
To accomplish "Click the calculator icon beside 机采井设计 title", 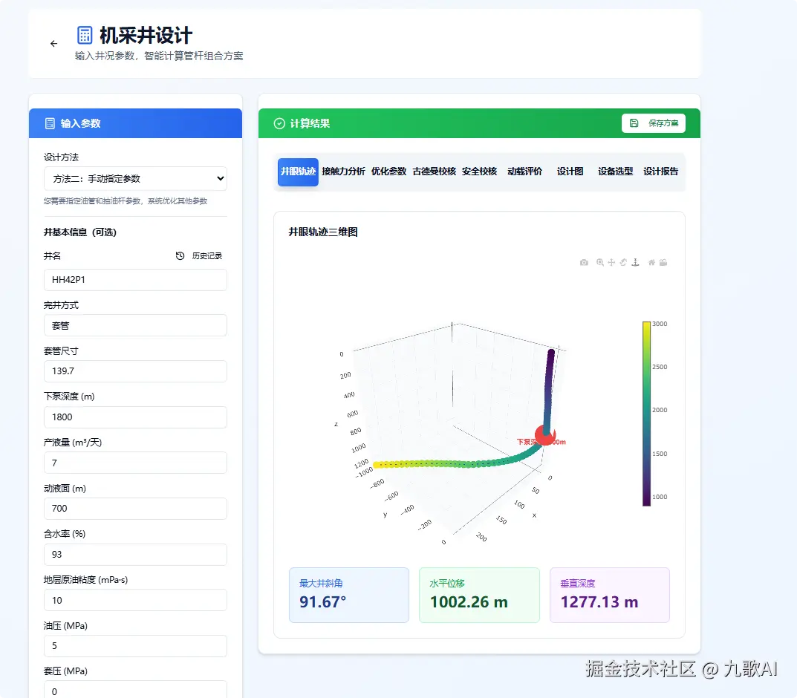I will (x=85, y=36).
